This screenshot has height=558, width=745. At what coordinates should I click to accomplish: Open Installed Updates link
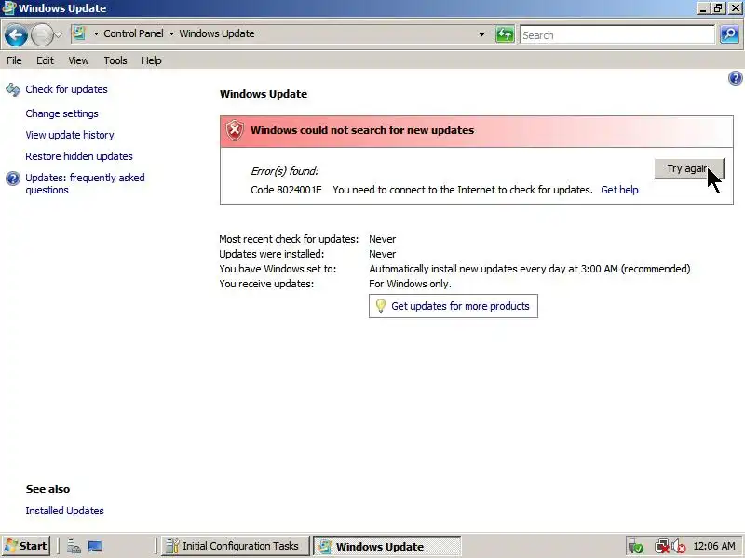point(64,511)
